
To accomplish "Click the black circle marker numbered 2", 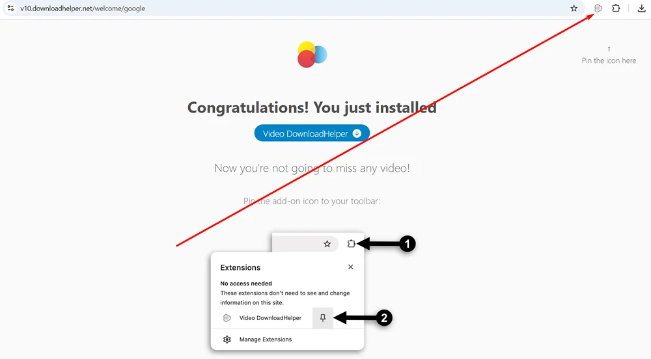I will click(385, 318).
